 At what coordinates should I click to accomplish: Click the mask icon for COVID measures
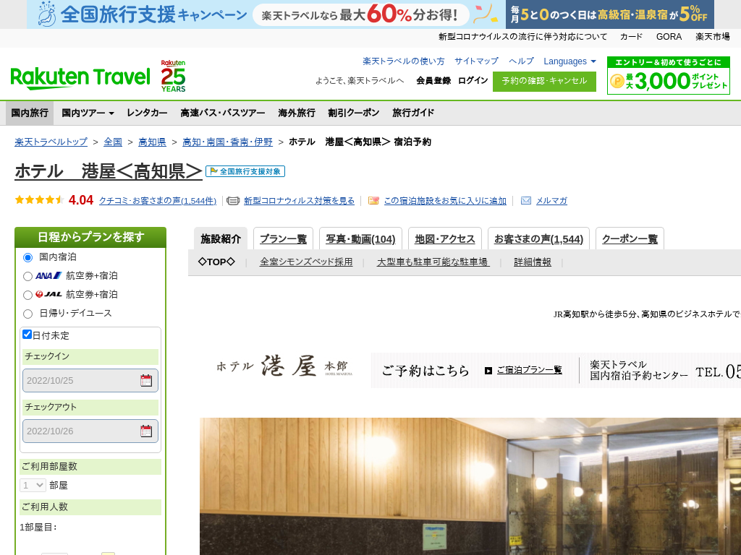tap(233, 201)
